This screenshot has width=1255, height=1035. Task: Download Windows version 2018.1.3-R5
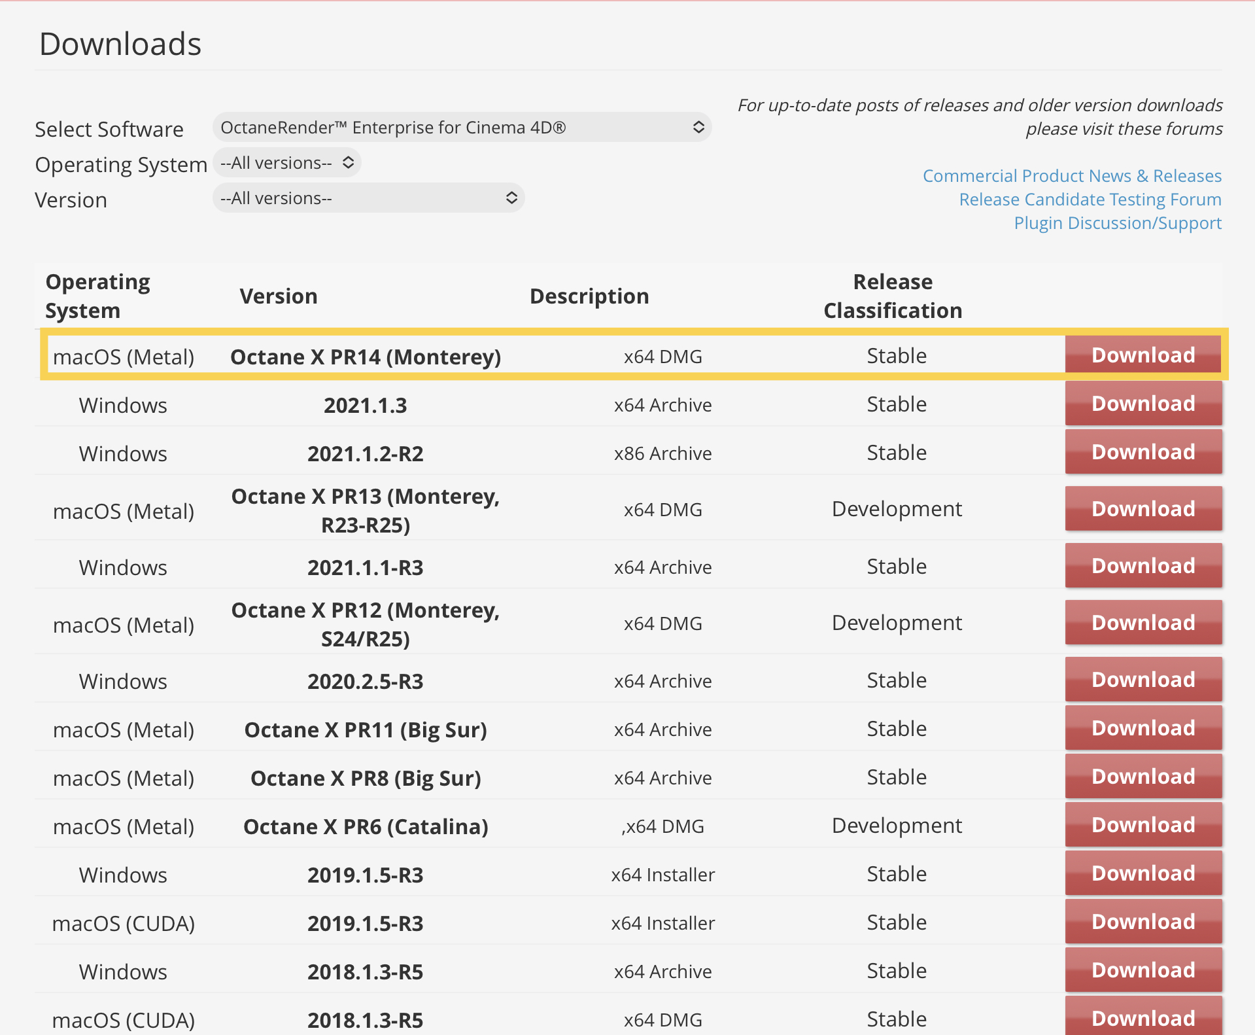[x=1143, y=970]
